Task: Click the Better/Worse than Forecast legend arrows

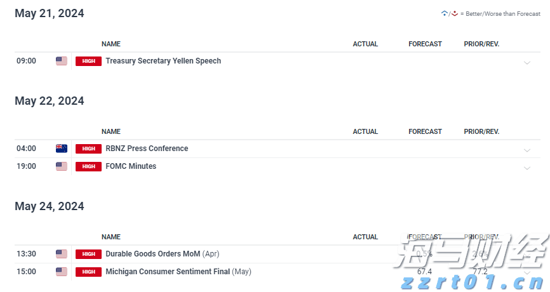Action: (449, 13)
